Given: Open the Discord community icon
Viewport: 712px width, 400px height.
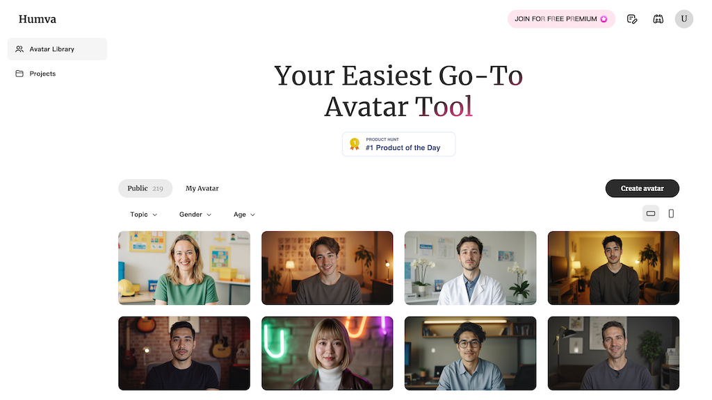Looking at the screenshot, I should coord(658,19).
